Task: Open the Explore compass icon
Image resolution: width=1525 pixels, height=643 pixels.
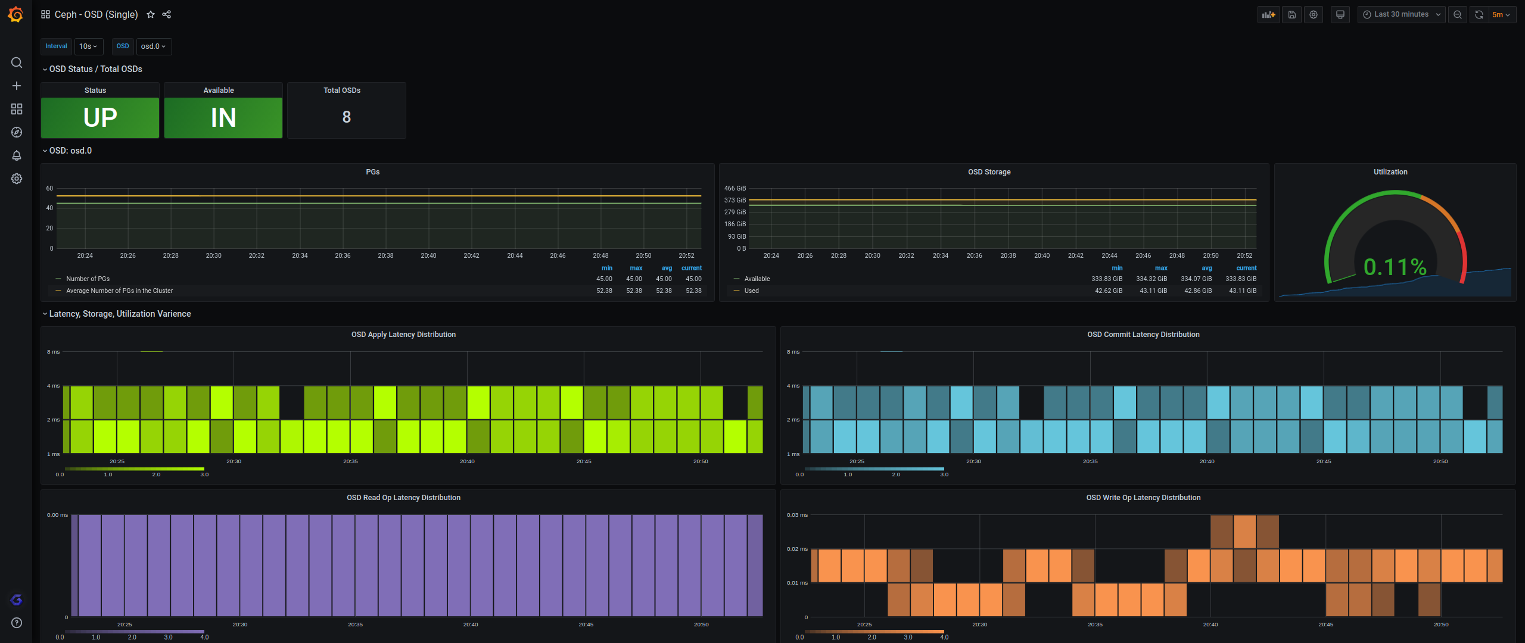Action: [x=17, y=132]
